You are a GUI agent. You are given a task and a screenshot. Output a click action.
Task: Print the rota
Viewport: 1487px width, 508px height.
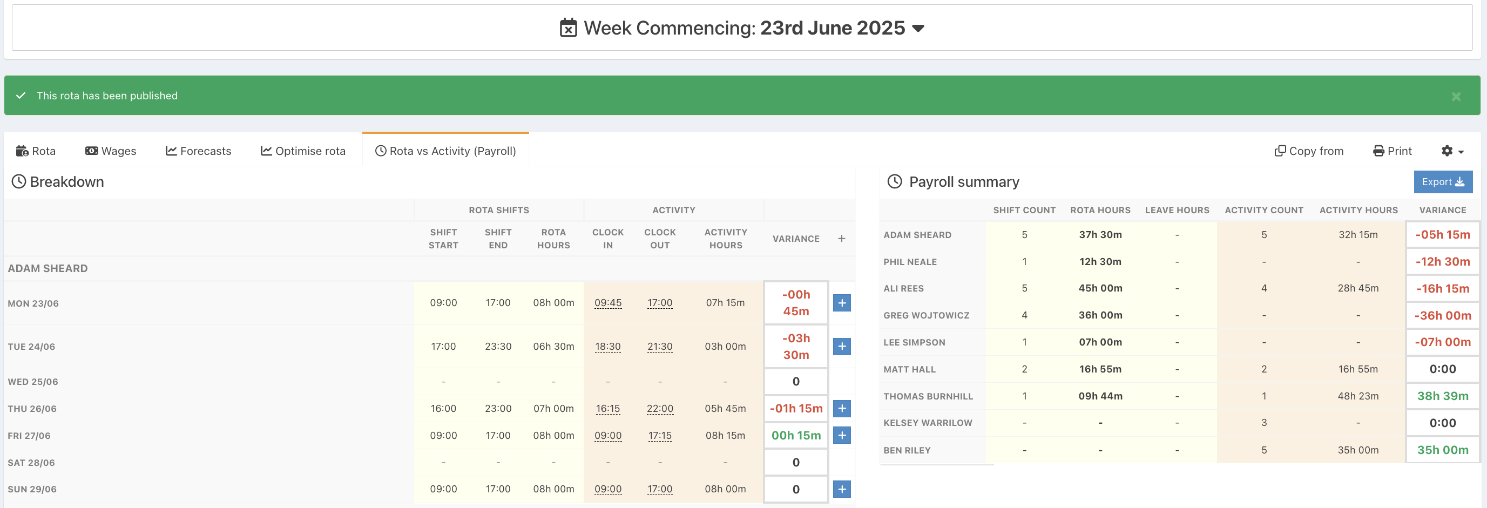(x=1392, y=151)
